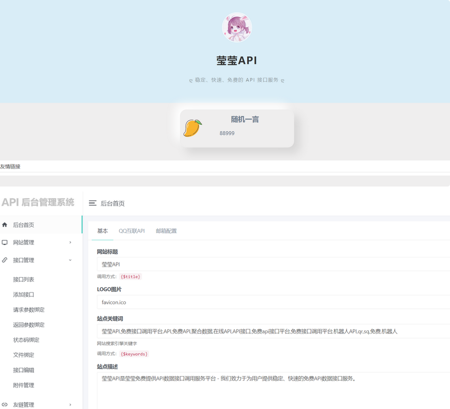The width and height of the screenshot is (450, 409).
Task: Collapse the 接口管理 chevron arrow
Action: (x=71, y=260)
